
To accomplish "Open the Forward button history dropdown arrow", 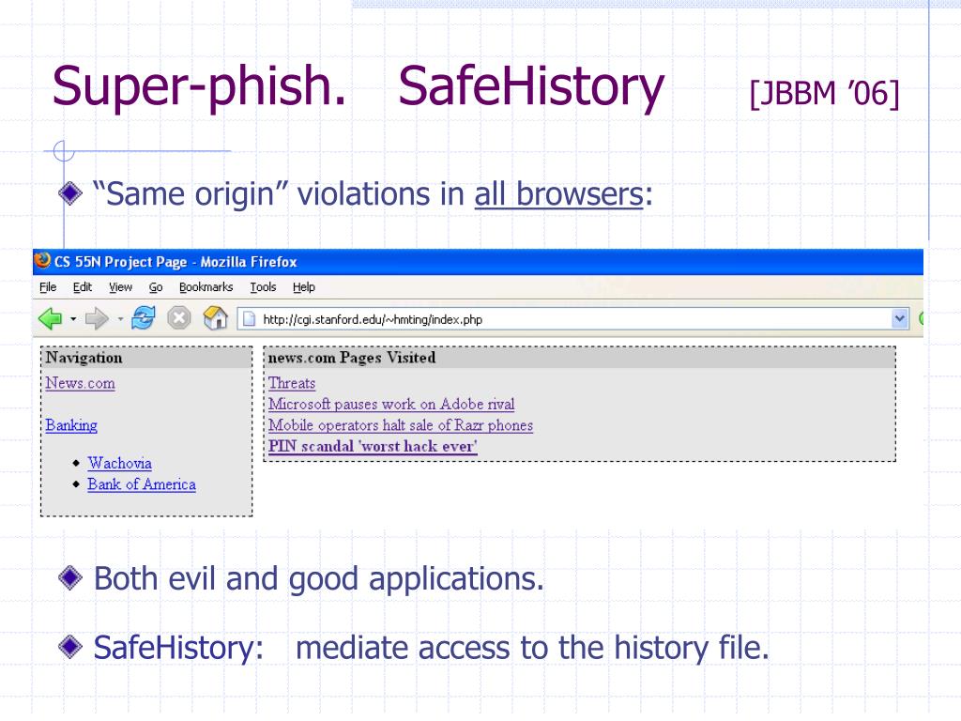I will [x=120, y=319].
